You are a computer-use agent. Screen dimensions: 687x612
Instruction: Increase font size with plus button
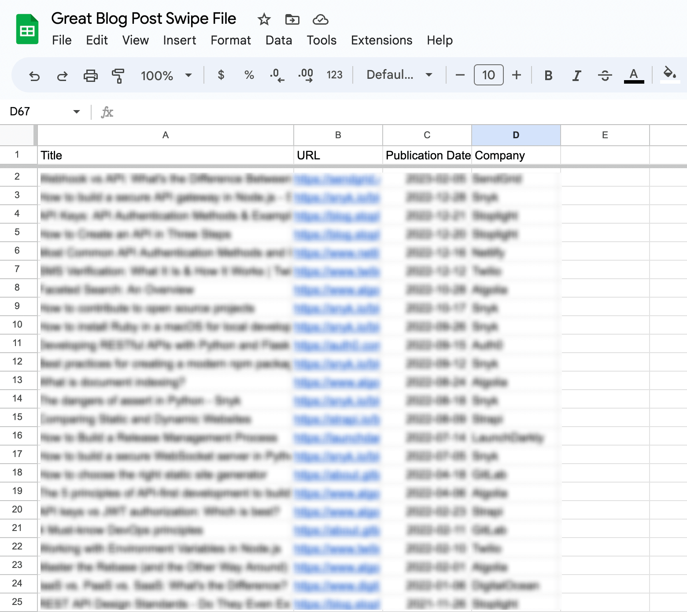tap(517, 75)
